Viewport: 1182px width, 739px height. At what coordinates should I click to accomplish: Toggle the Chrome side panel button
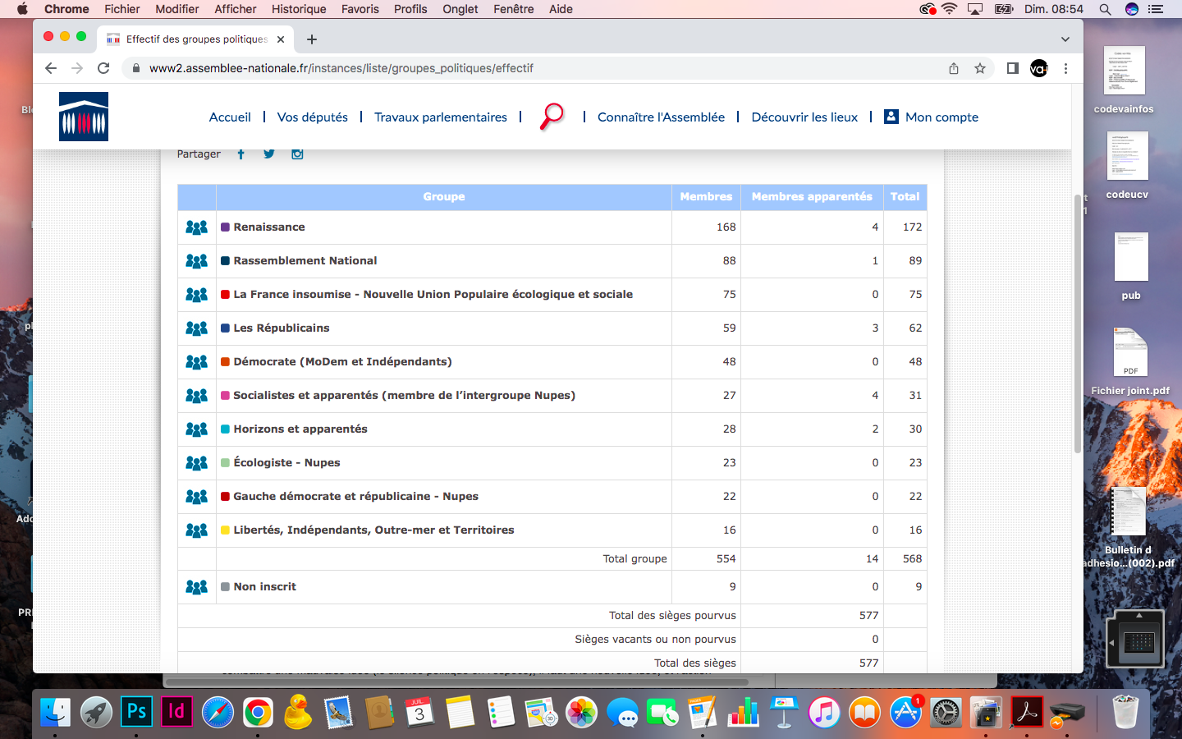tap(1012, 68)
